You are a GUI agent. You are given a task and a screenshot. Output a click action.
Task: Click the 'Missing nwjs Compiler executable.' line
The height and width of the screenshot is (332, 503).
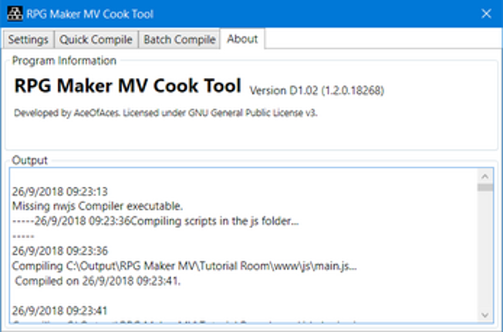[x=97, y=206]
